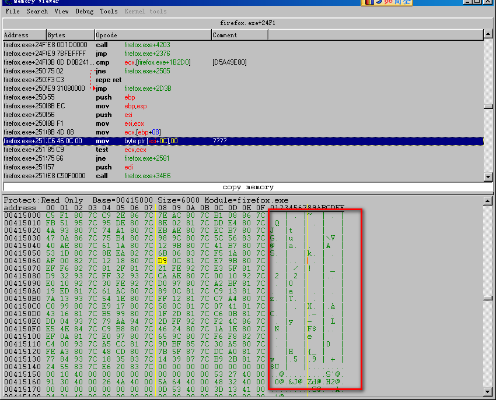This screenshot has height=400, width=496.
Task: Open the File menu
Action: [12, 11]
